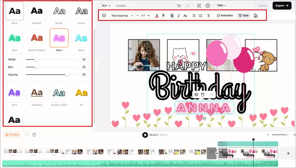This screenshot has width=296, height=168.
Task: Click the speech bubble icon in text toolbar
Action: tap(104, 15)
